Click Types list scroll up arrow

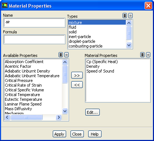point(129,23)
